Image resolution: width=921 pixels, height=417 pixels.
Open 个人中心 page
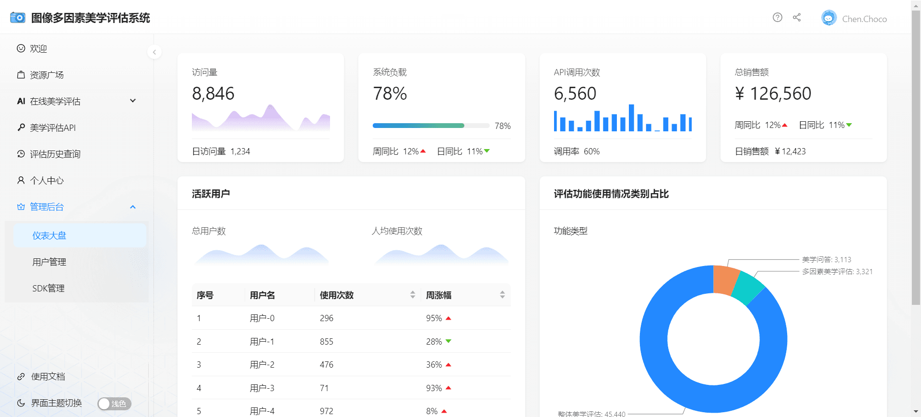coord(47,180)
